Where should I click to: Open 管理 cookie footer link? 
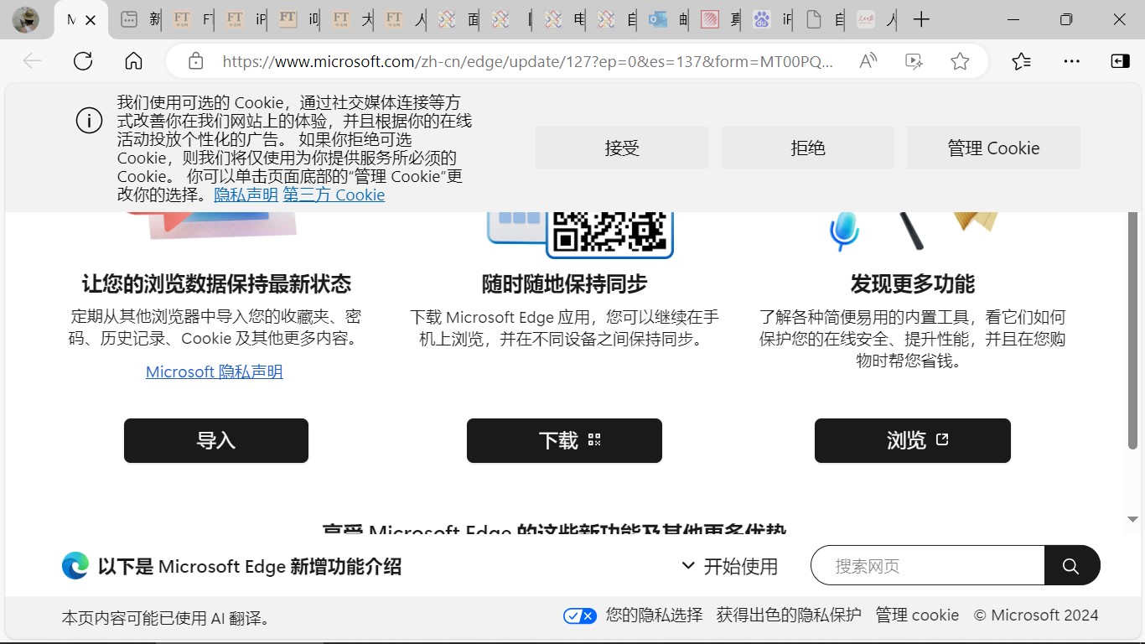(917, 615)
